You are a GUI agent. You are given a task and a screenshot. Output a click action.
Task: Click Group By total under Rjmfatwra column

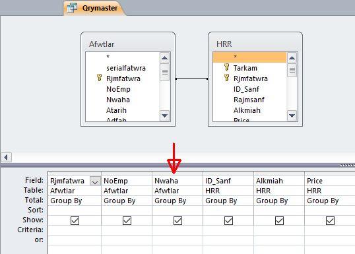75,201
